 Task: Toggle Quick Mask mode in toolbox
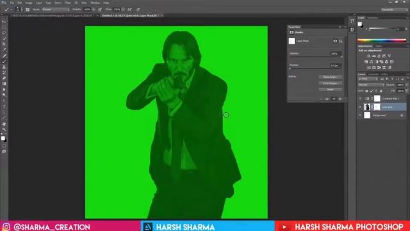tap(4, 146)
